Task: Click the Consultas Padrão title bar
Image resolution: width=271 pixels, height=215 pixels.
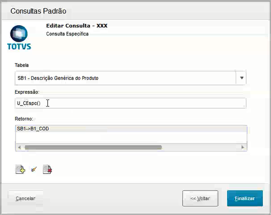Action: point(136,11)
